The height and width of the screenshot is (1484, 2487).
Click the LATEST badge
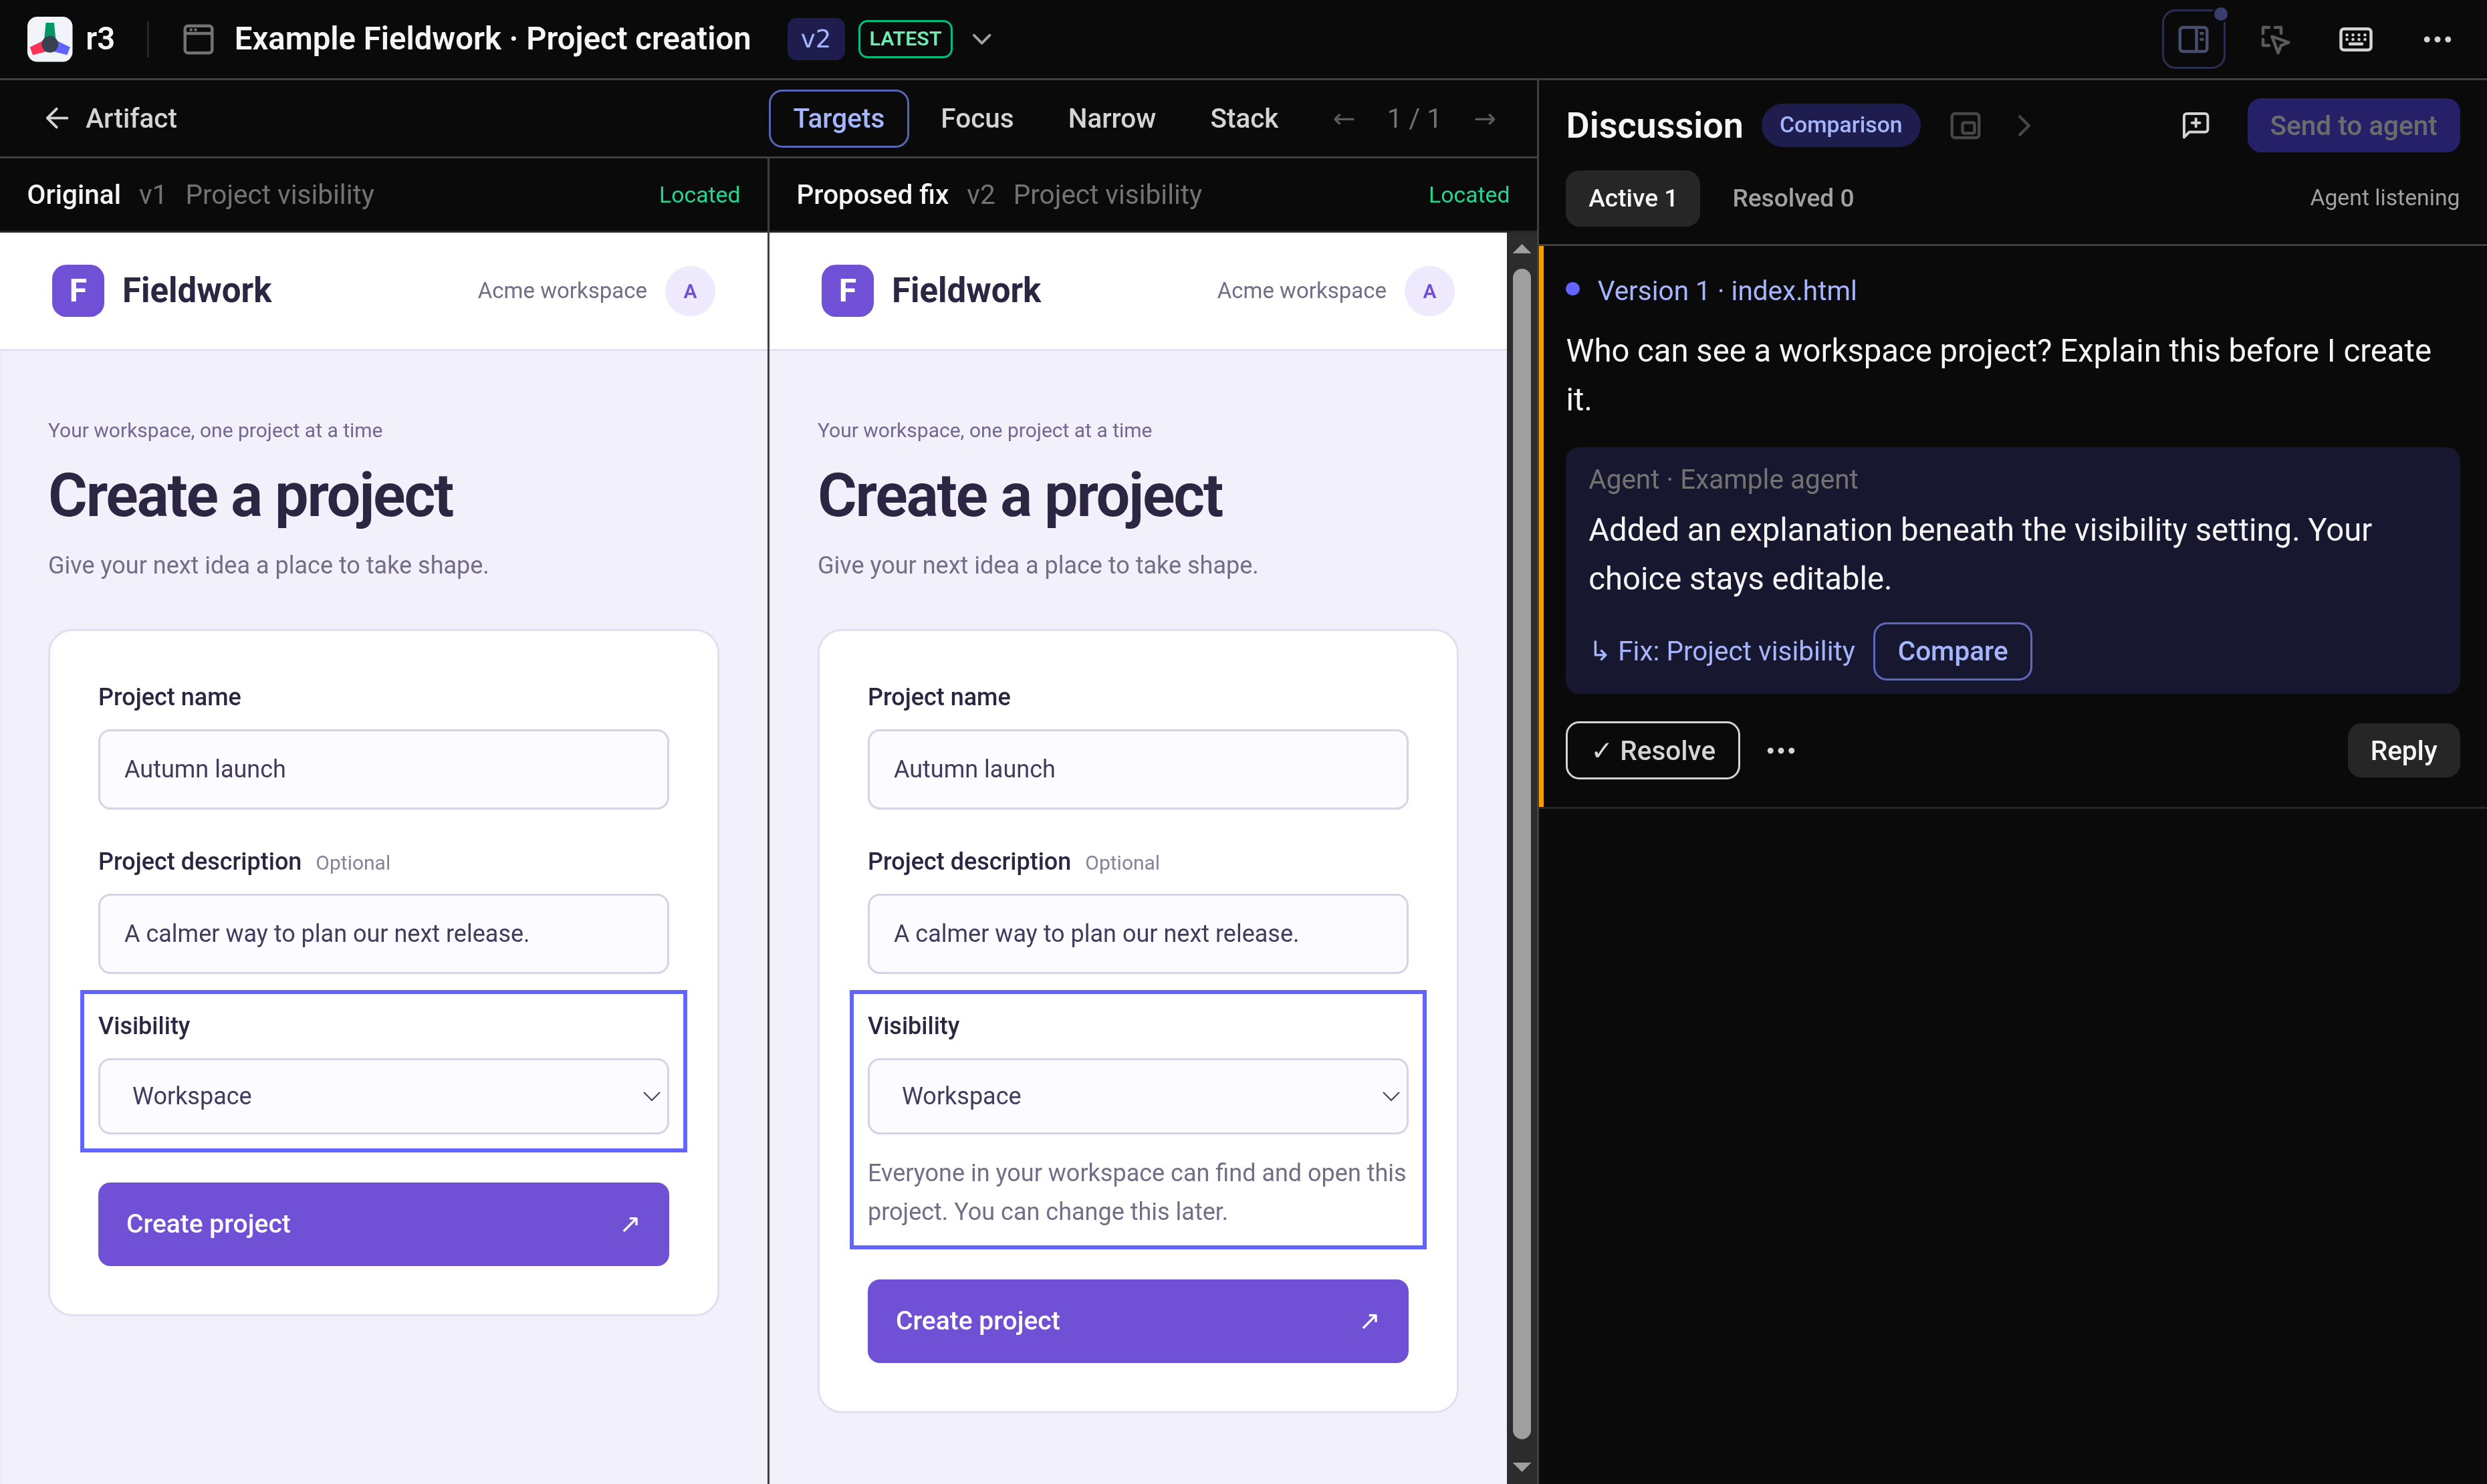pos(905,39)
